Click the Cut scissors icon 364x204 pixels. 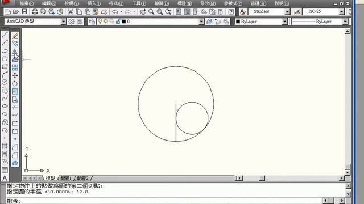click(71, 11)
